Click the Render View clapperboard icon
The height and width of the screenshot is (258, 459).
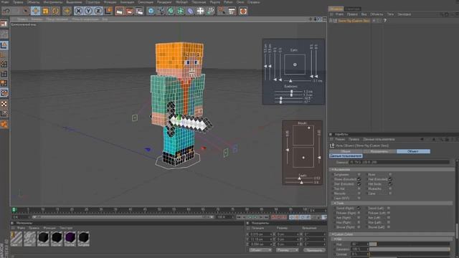(120, 11)
